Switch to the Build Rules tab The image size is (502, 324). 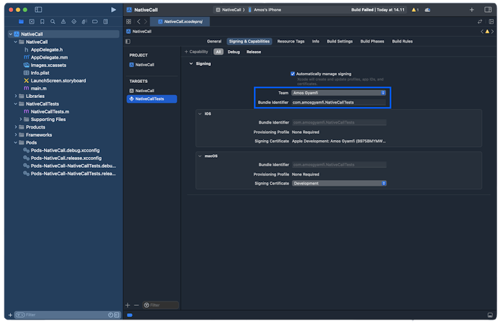click(402, 41)
